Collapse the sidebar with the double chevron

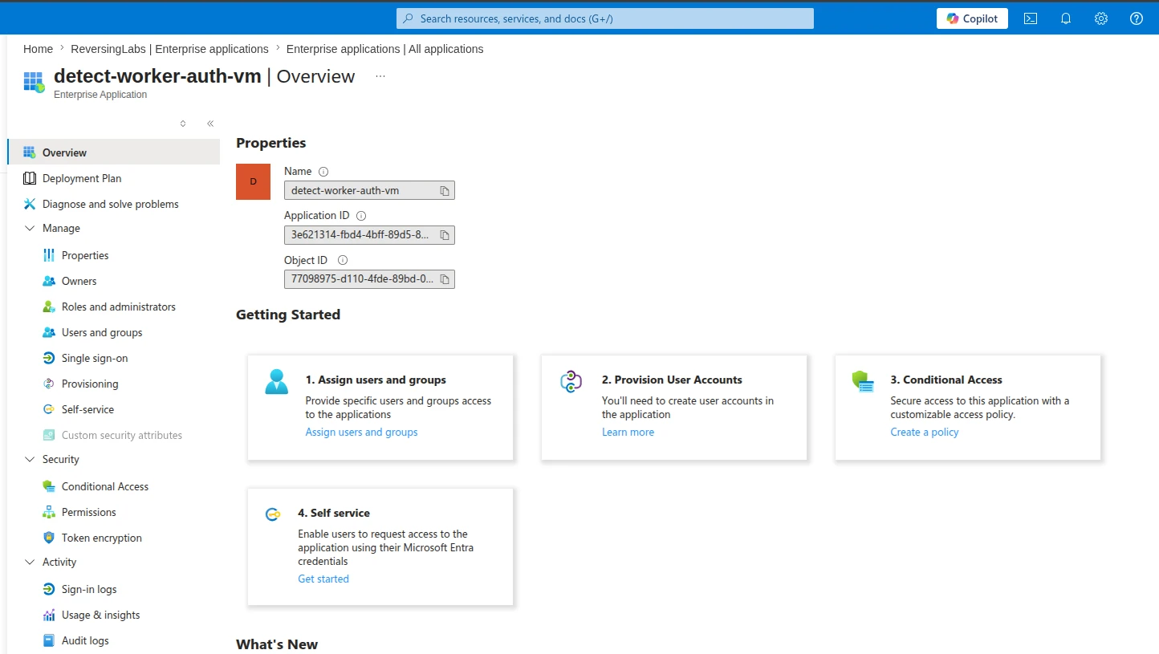210,124
